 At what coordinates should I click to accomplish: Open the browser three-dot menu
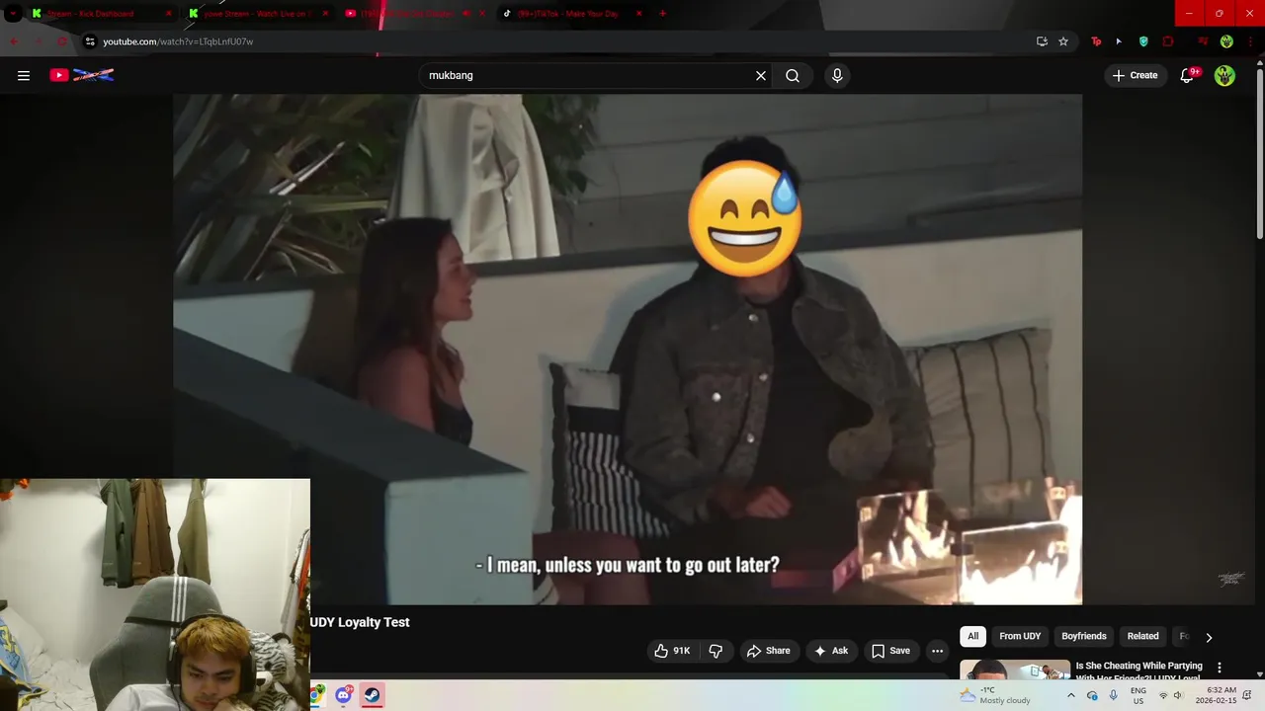point(1249,41)
